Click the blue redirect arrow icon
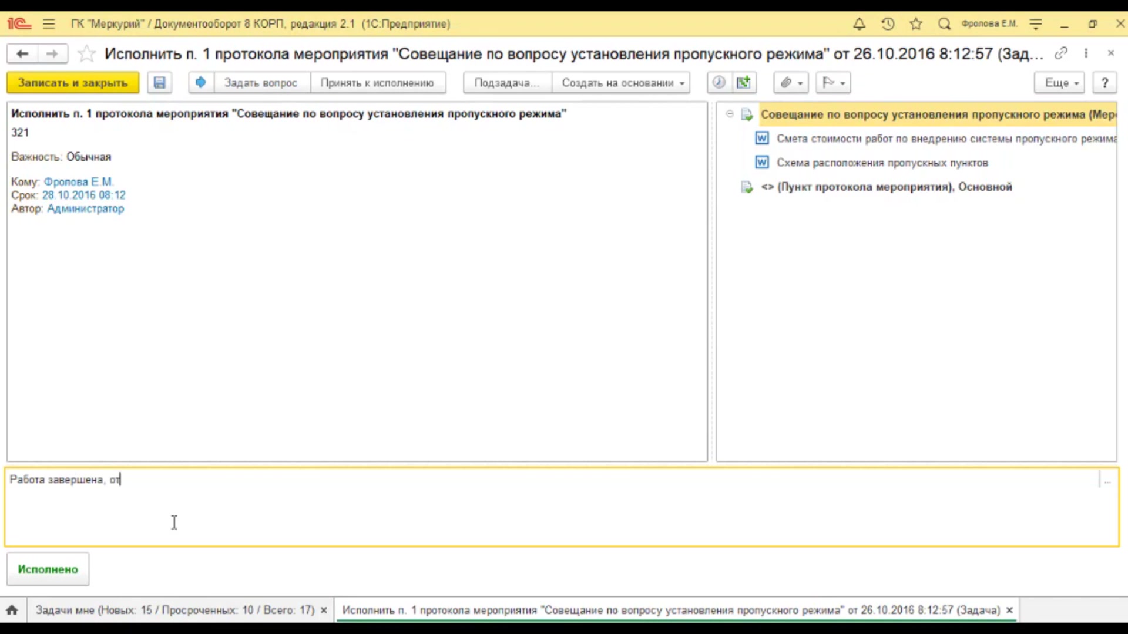 point(201,83)
